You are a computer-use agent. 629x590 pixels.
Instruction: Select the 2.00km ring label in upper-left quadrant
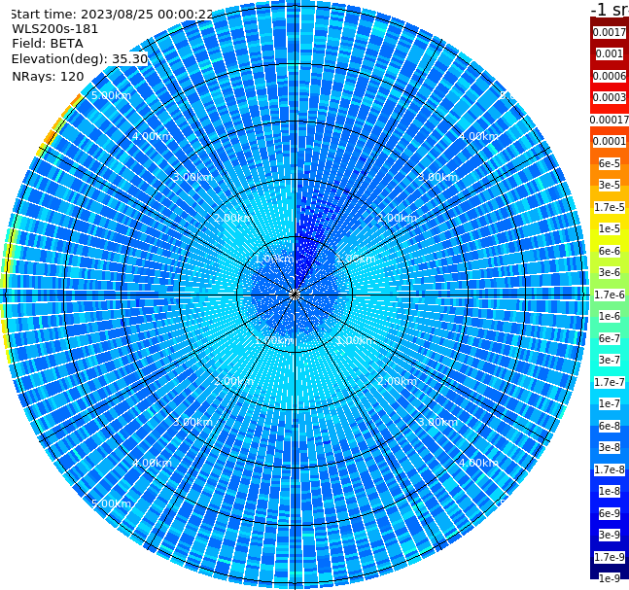(x=233, y=218)
